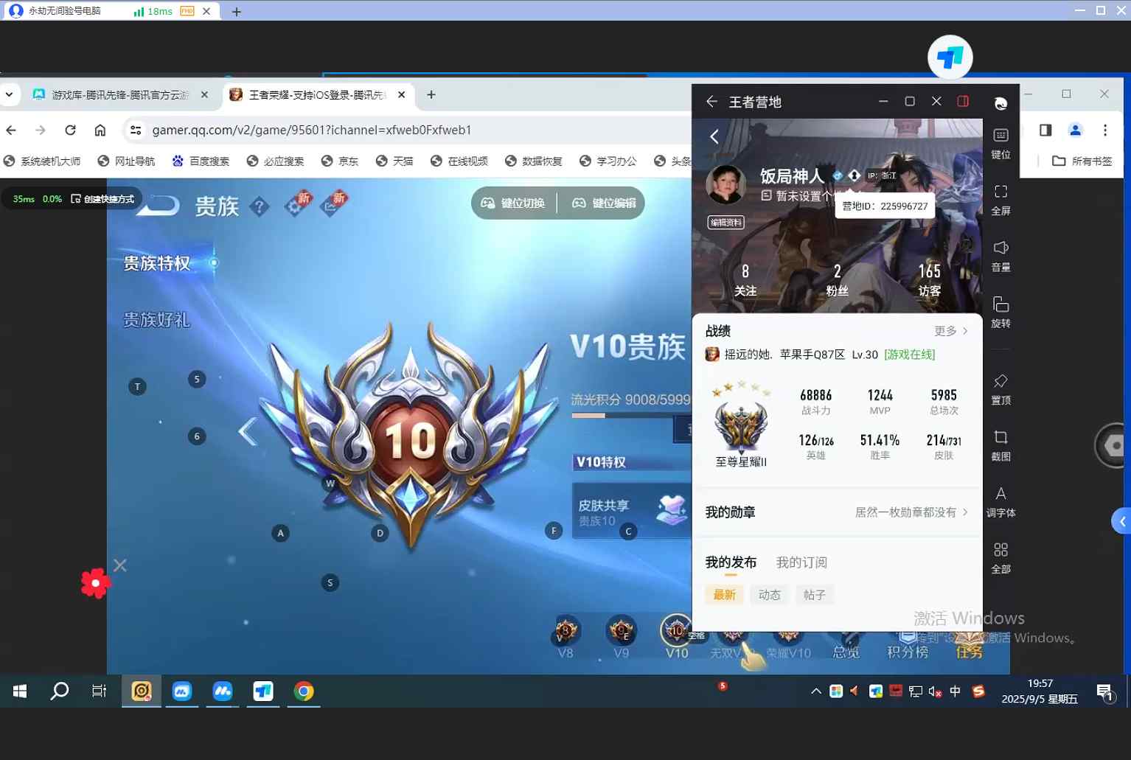The height and width of the screenshot is (760, 1131).
Task: Open the taskbar search icon
Action: click(59, 691)
